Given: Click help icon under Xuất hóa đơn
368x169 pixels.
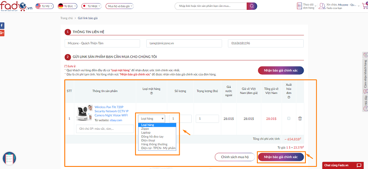Looking at the screenshot, I should (x=289, y=97).
